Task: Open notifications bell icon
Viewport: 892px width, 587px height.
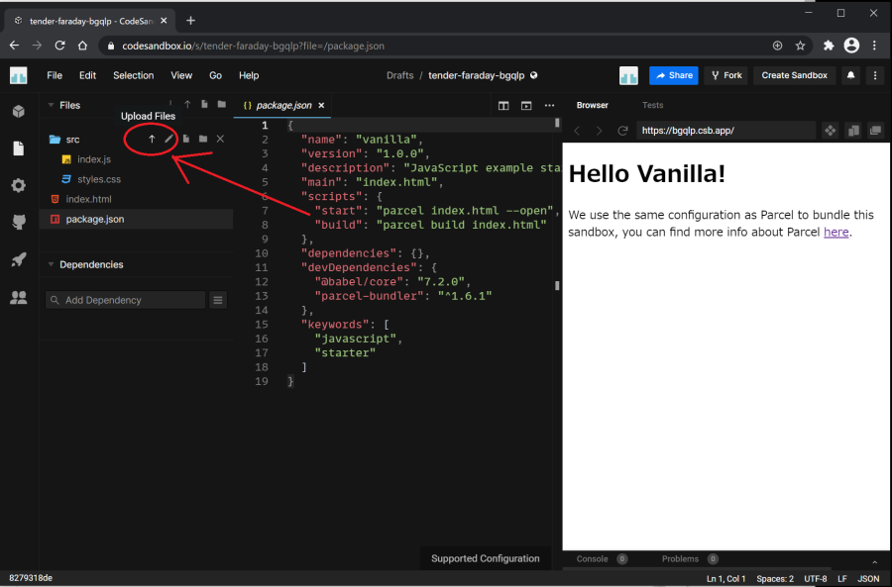Action: pos(850,75)
